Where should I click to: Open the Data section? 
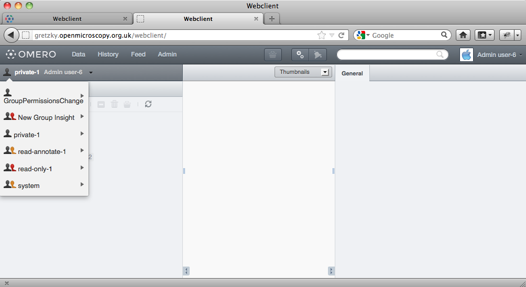point(79,54)
